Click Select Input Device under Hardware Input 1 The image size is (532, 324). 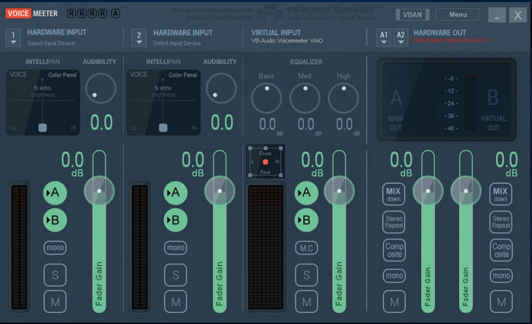pyautogui.click(x=51, y=43)
